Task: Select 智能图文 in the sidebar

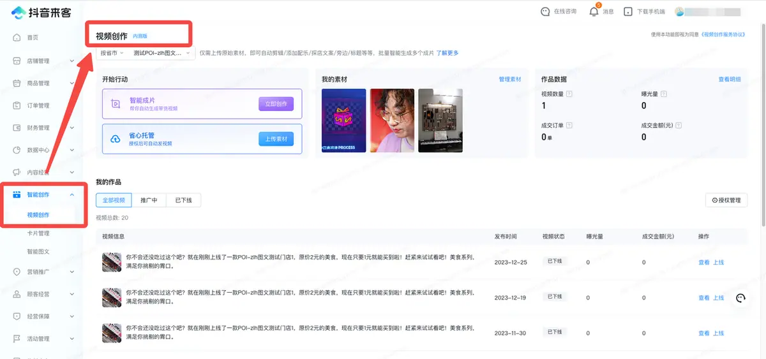Action: coord(38,252)
